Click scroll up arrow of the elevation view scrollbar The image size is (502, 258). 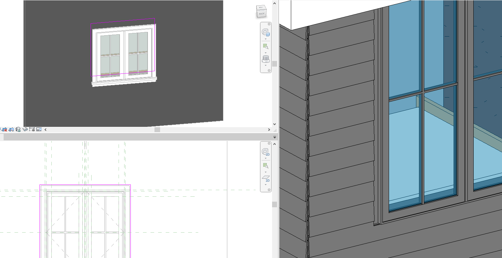coord(274,143)
